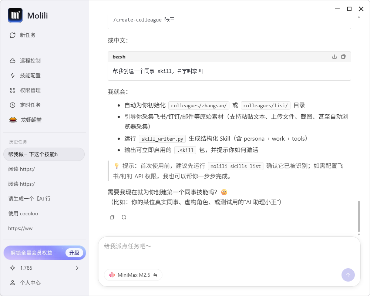This screenshot has height=296, width=370.
Task: Regenerate the assistant's response
Action: [x=124, y=217]
